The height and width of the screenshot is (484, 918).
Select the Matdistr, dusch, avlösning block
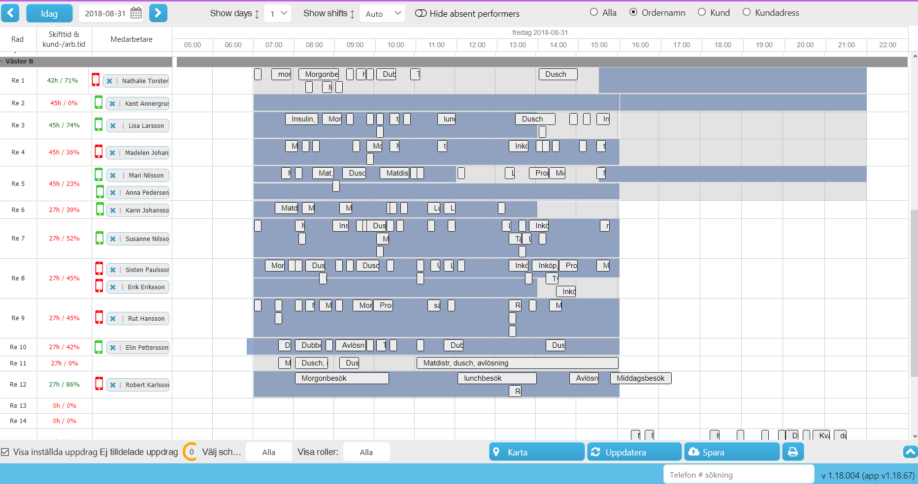pyautogui.click(x=518, y=363)
